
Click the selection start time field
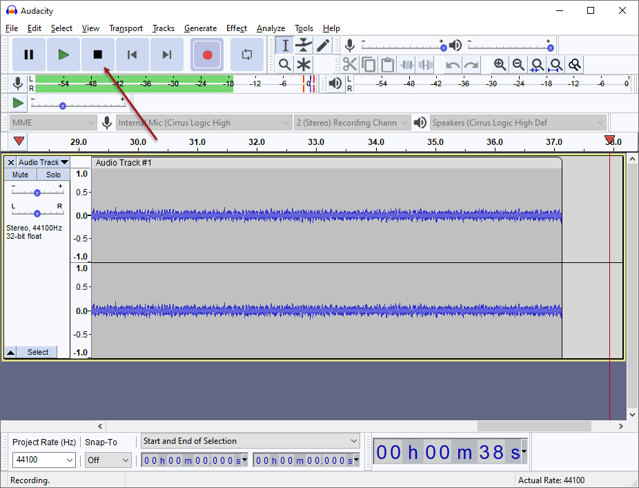coord(194,460)
